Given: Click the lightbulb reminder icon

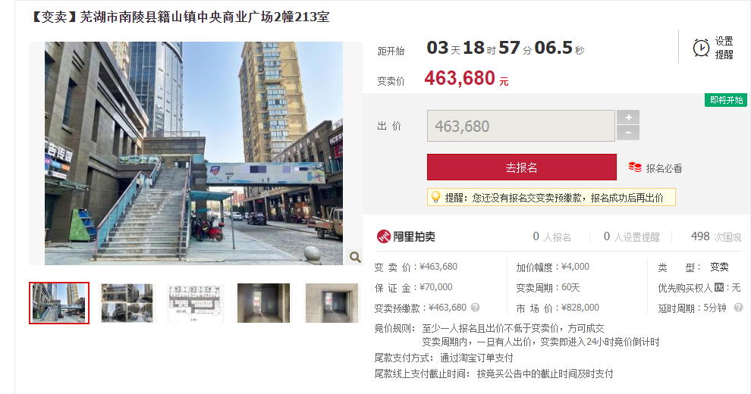Looking at the screenshot, I should (436, 197).
